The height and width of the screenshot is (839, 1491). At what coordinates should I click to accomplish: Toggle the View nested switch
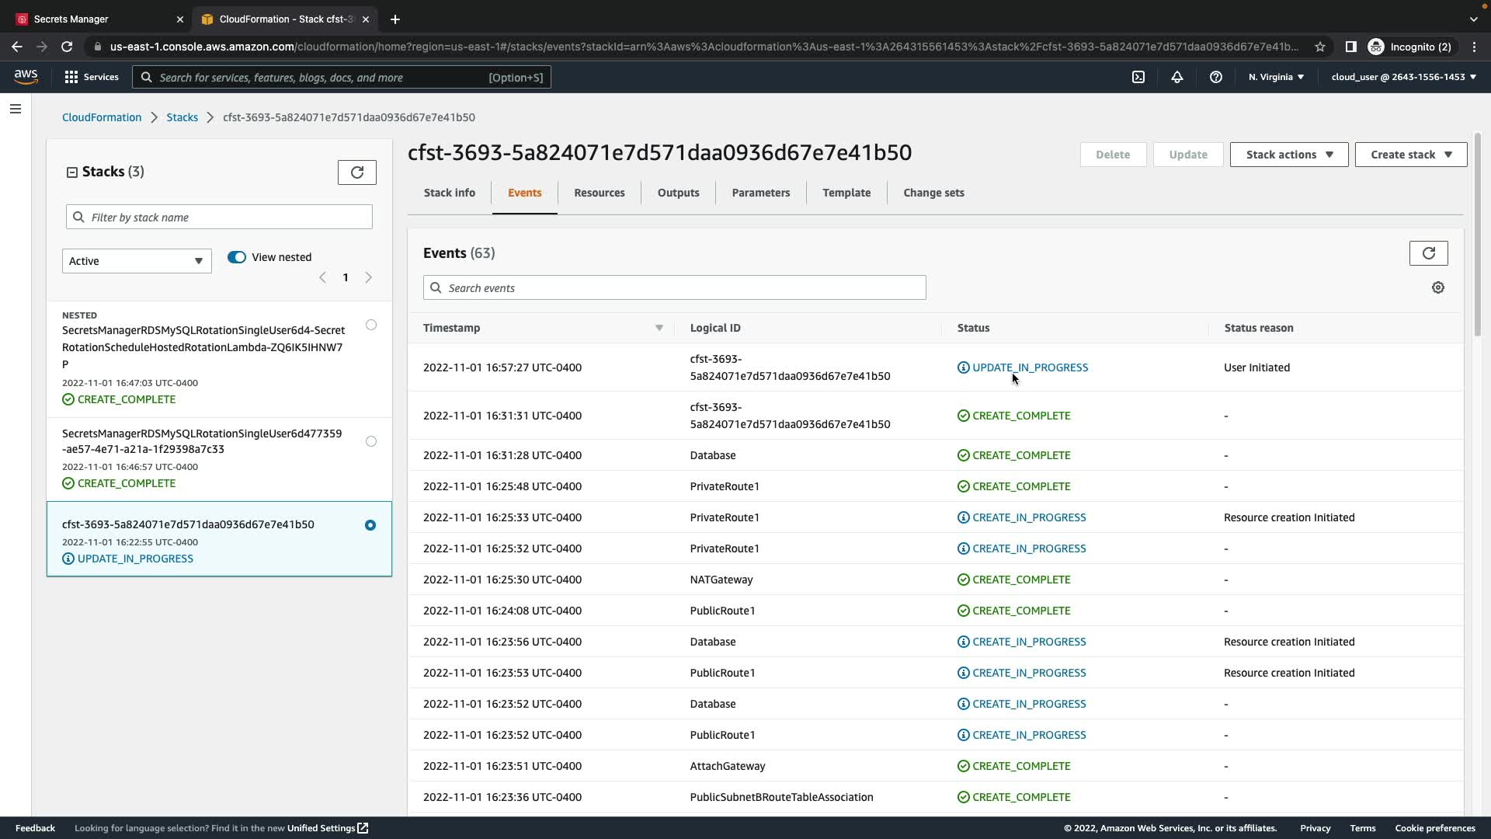click(x=237, y=257)
